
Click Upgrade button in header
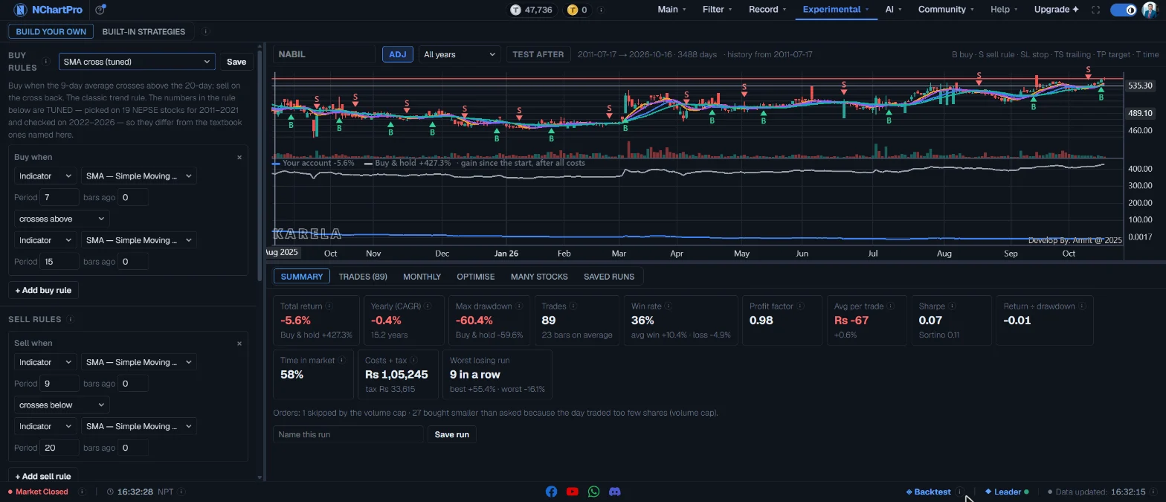(x=1056, y=10)
